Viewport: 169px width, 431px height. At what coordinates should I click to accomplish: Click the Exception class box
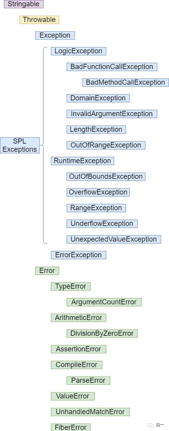(x=55, y=36)
